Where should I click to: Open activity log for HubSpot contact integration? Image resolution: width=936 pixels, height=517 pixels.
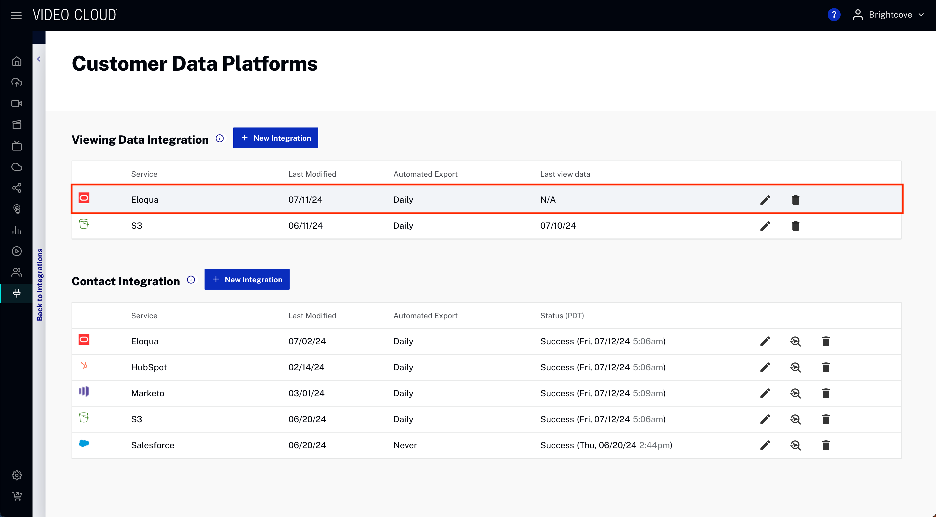[795, 367]
